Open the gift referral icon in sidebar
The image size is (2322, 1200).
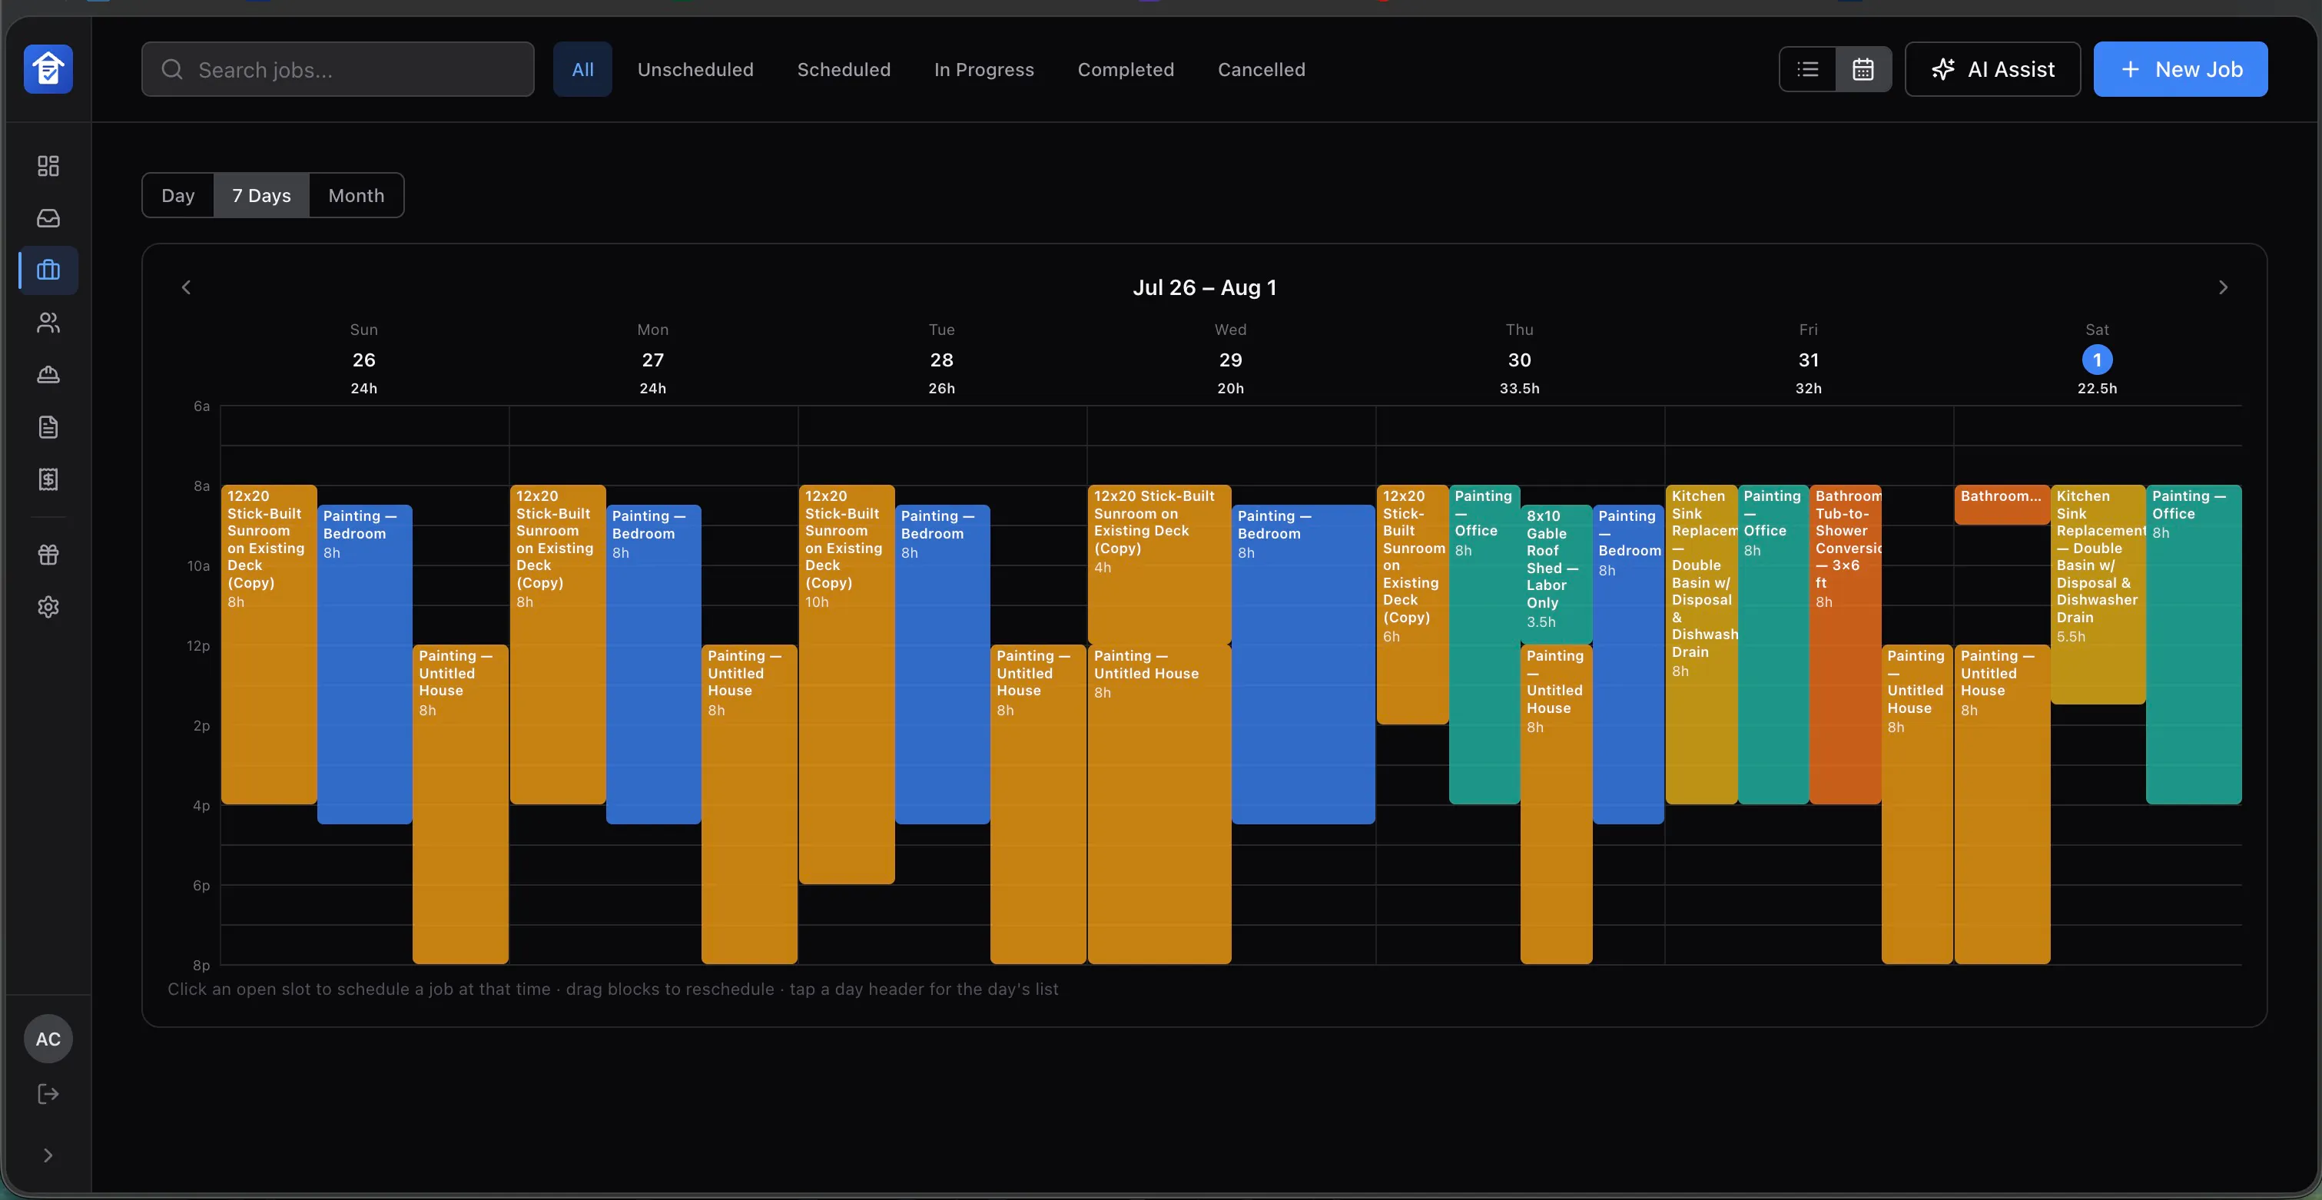tap(48, 555)
